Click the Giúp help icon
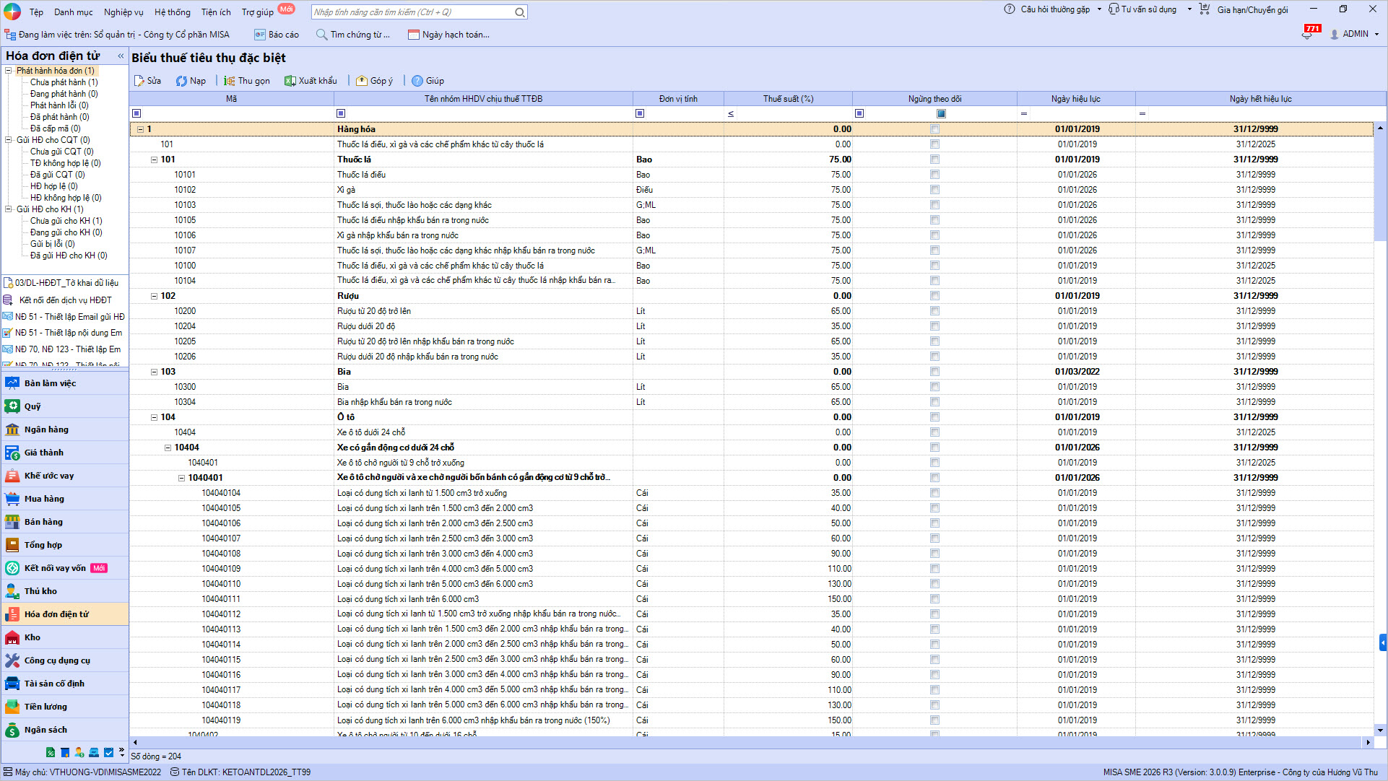1388x781 pixels. [417, 81]
